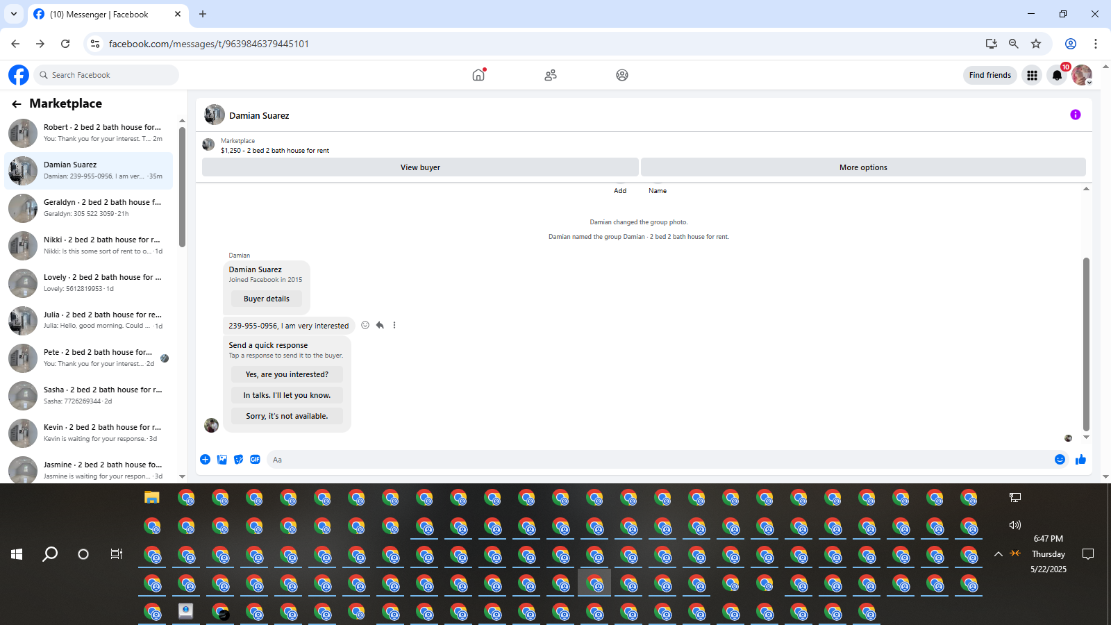
Task: Click the browser forward arrow
Action: [x=40, y=44]
